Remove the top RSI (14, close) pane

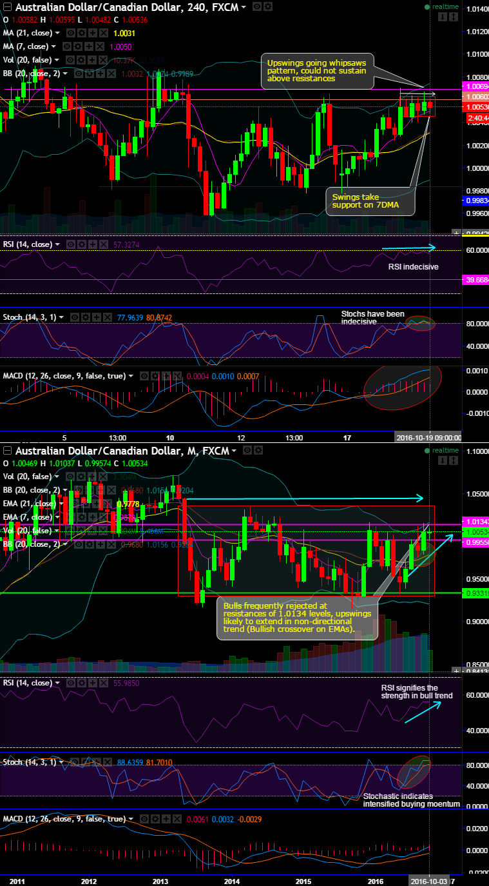pyautogui.click(x=103, y=244)
